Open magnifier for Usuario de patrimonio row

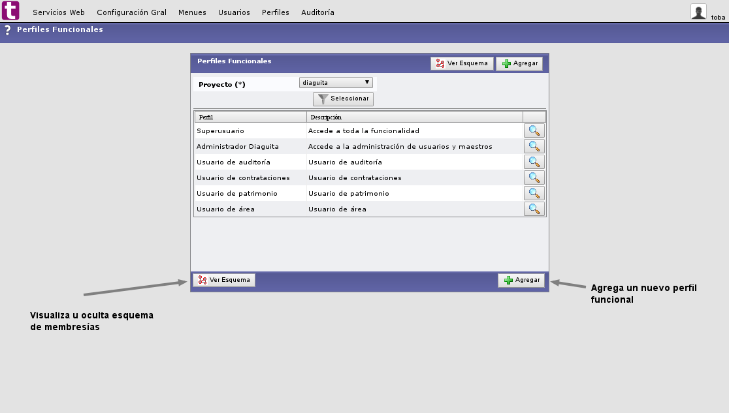click(534, 193)
